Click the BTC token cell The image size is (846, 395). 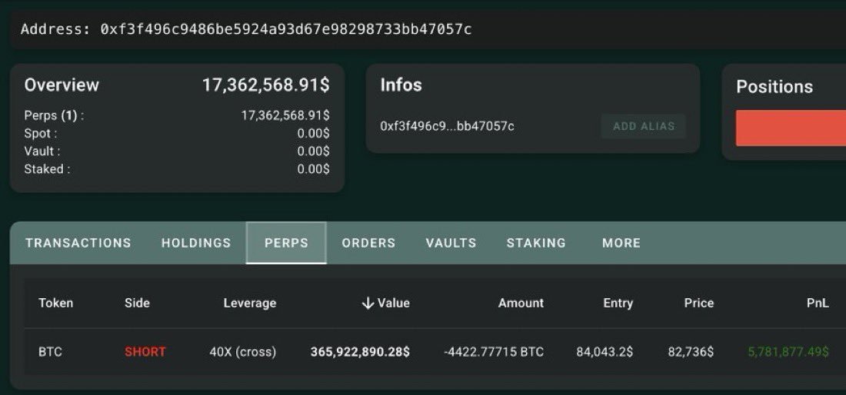click(x=50, y=352)
